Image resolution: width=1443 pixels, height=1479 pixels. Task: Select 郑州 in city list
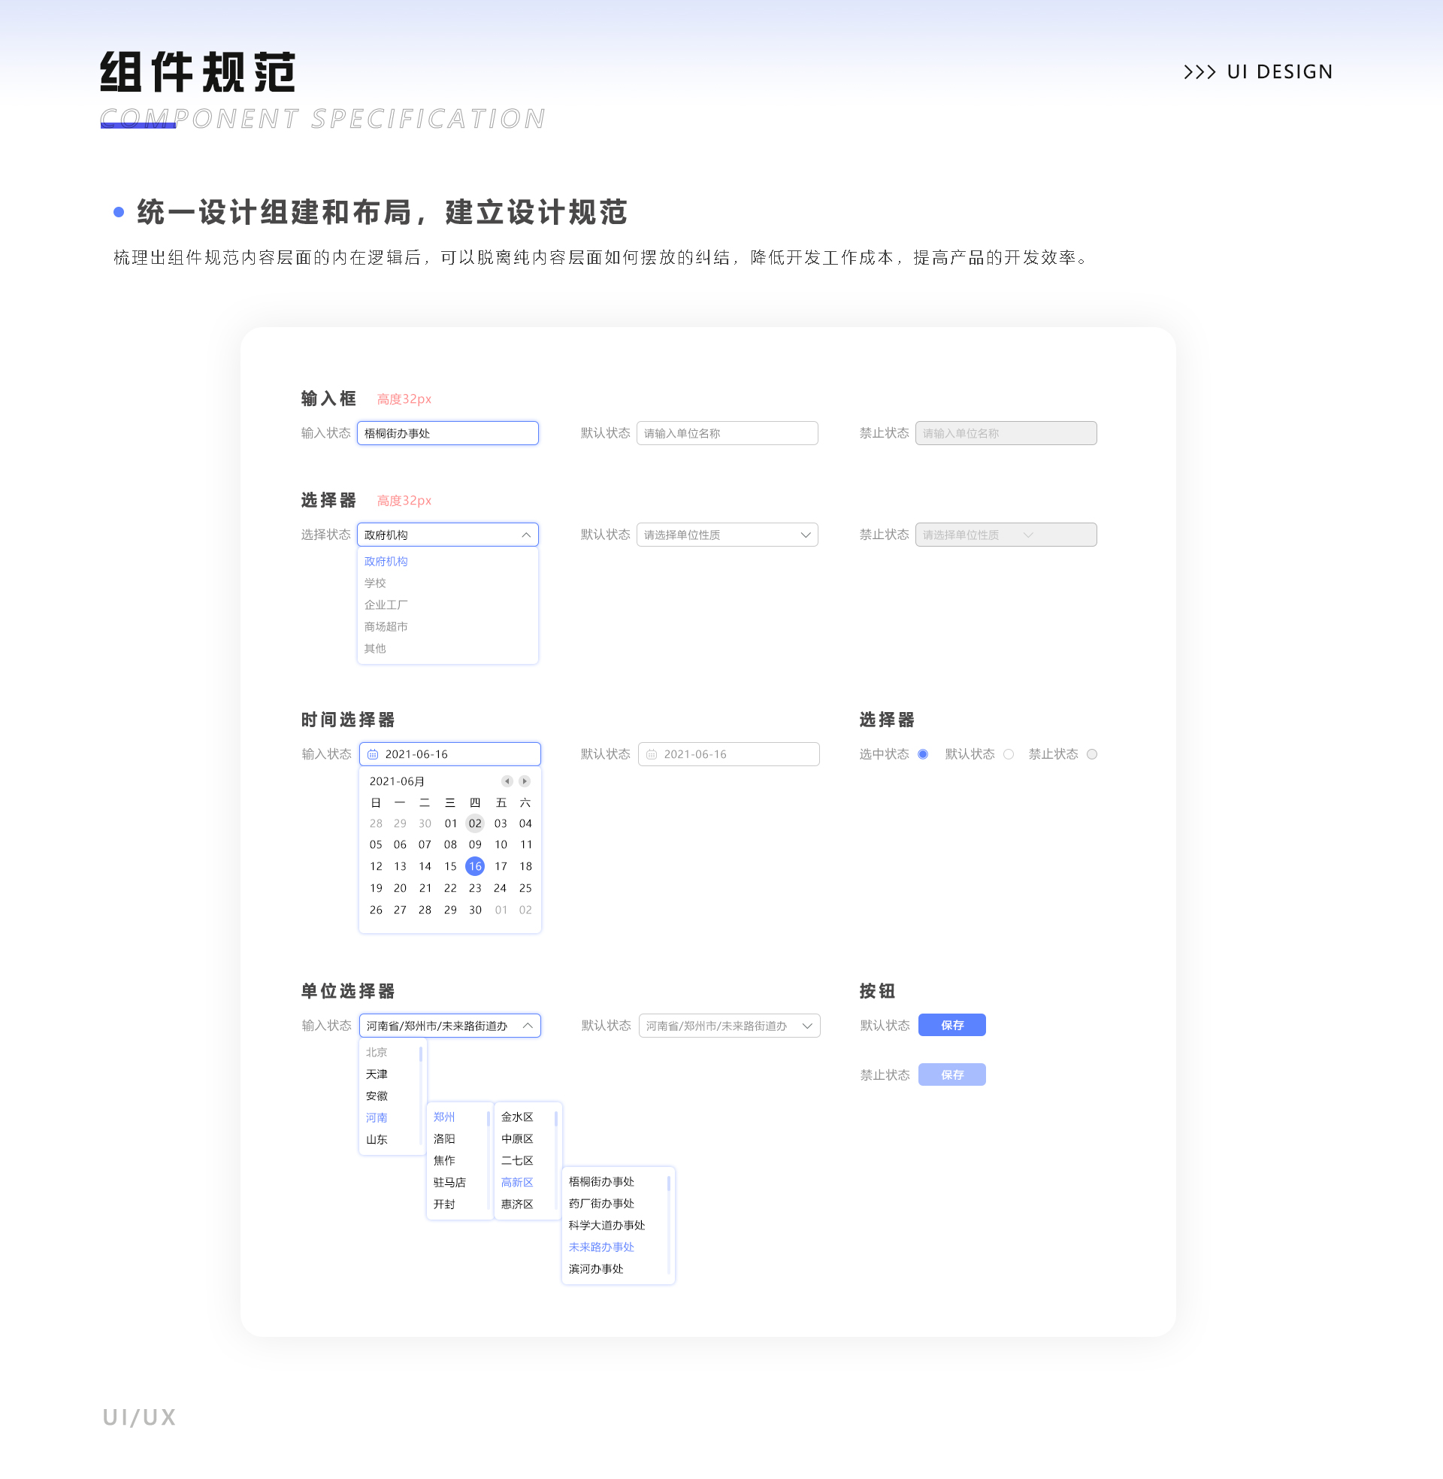click(x=444, y=1117)
